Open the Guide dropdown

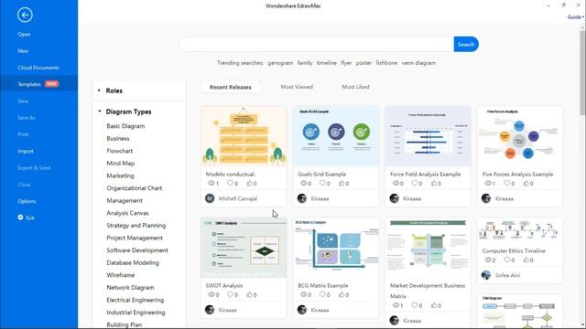click(575, 17)
